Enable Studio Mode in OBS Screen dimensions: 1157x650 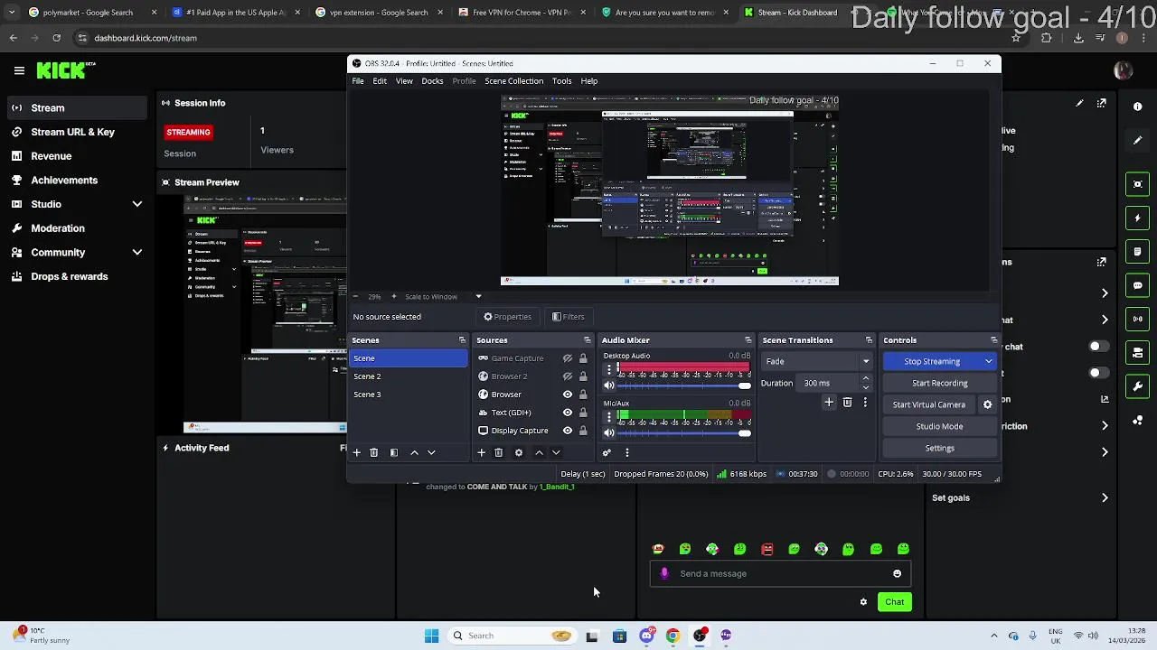(x=939, y=426)
